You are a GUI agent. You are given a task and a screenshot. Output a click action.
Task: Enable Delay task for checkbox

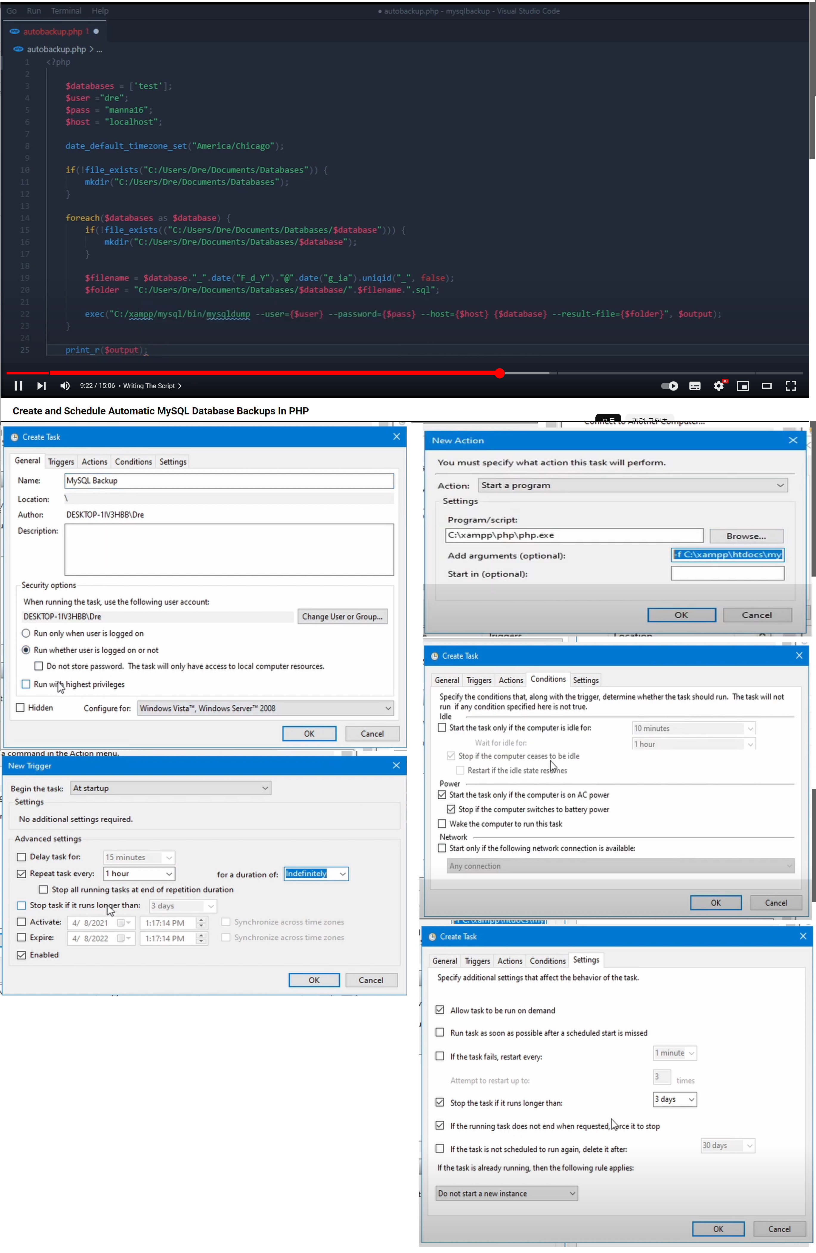point(21,856)
